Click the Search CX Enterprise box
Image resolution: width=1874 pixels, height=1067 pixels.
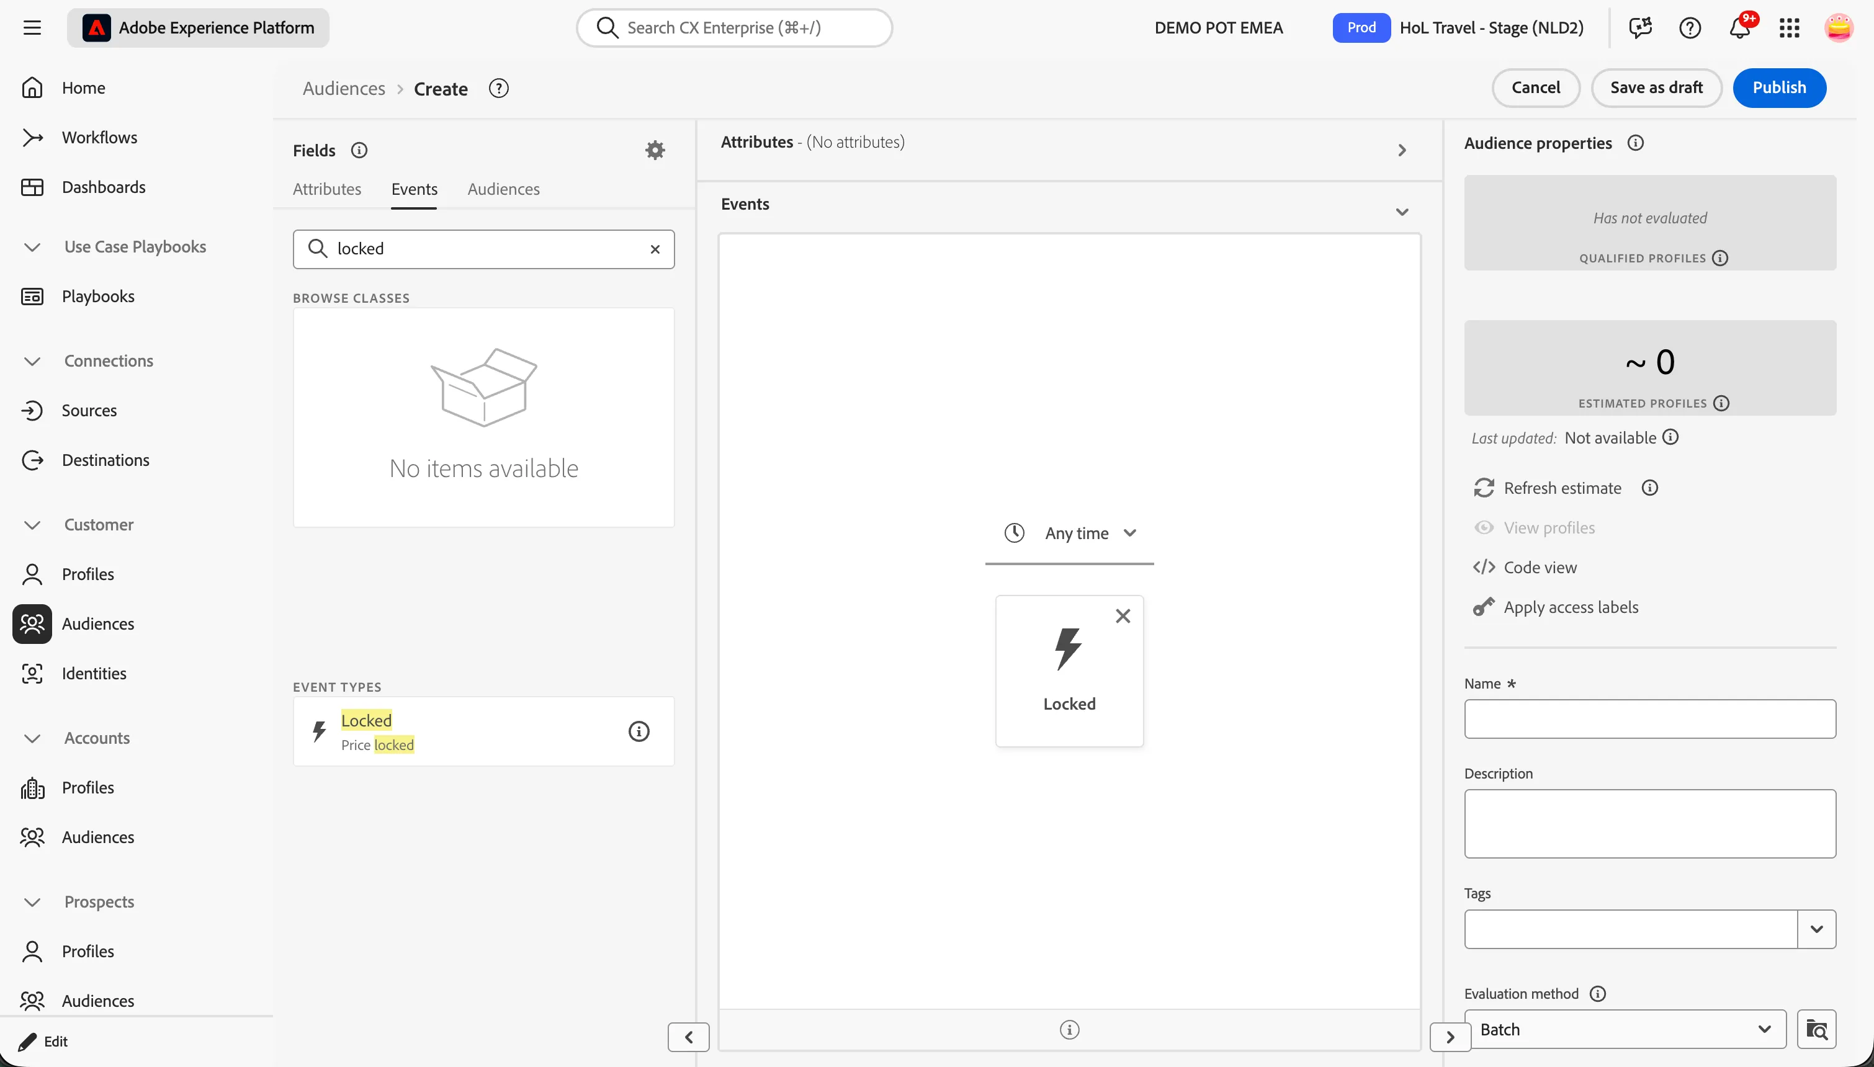(x=734, y=28)
